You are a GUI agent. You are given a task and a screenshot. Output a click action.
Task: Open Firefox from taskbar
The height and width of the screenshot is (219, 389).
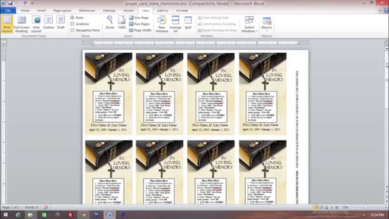point(57,215)
